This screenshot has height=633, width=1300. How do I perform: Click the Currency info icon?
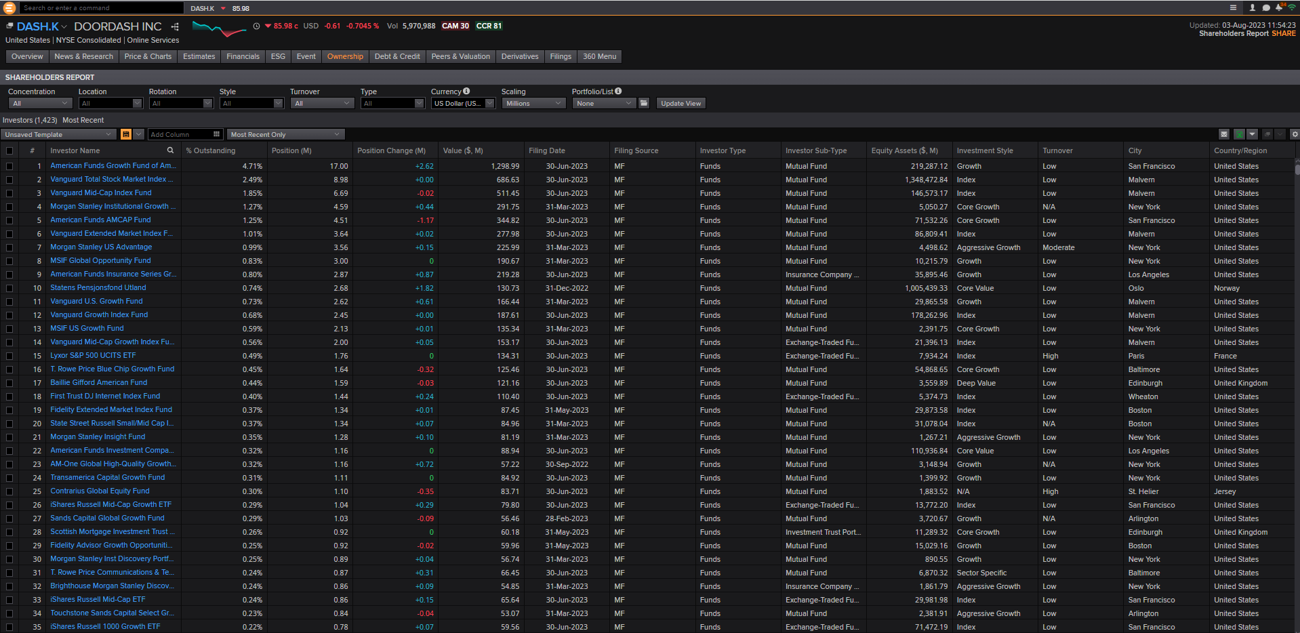(466, 91)
